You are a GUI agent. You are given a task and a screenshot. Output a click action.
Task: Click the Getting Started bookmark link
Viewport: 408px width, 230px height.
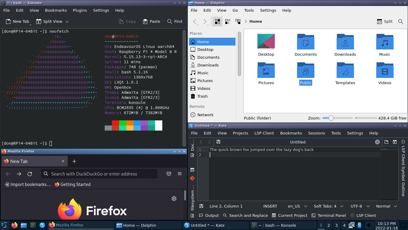[x=73, y=184]
